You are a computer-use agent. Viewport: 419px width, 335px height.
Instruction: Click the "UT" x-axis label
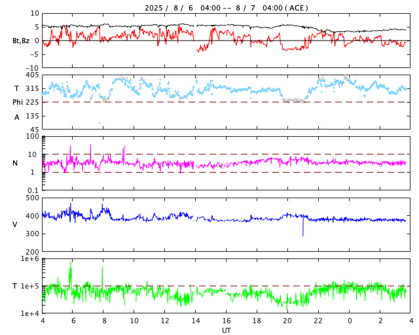[227, 330]
